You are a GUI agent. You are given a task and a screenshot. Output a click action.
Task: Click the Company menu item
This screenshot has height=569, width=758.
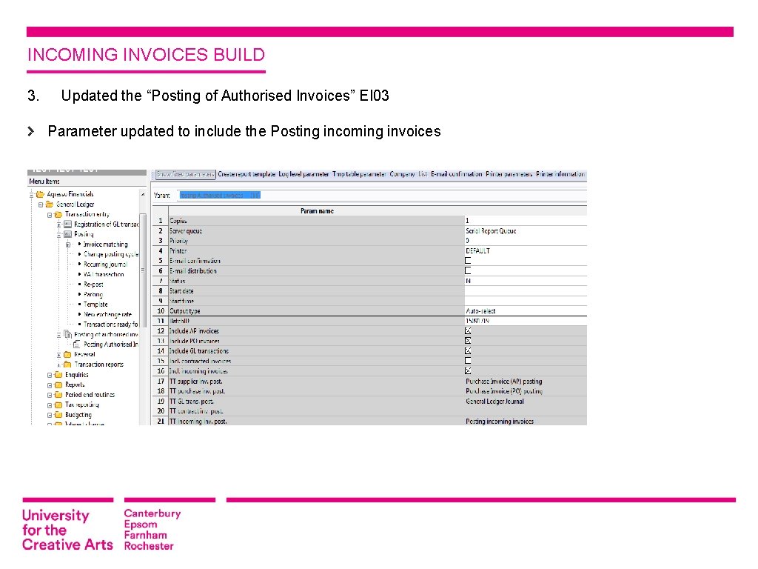[403, 174]
